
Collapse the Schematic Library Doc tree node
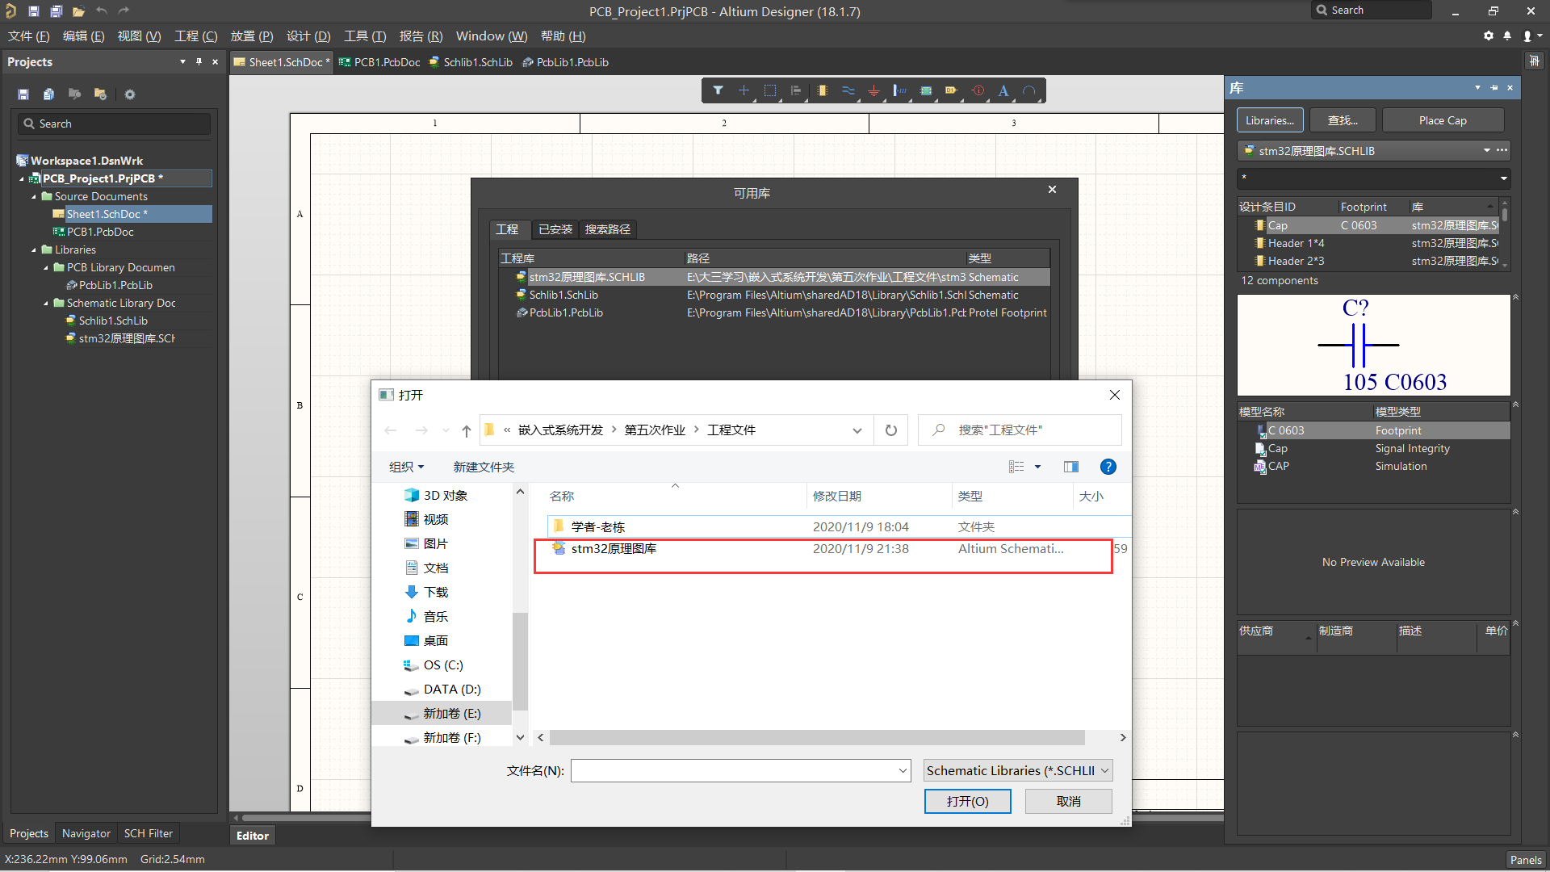46,303
